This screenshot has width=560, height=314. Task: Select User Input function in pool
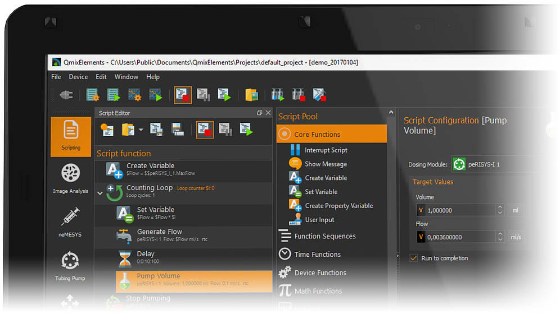(x=319, y=220)
